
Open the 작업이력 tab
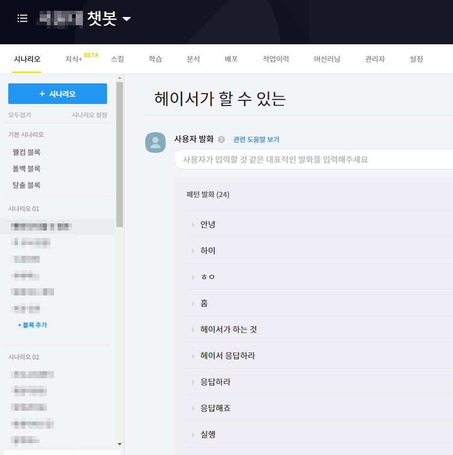pos(276,59)
